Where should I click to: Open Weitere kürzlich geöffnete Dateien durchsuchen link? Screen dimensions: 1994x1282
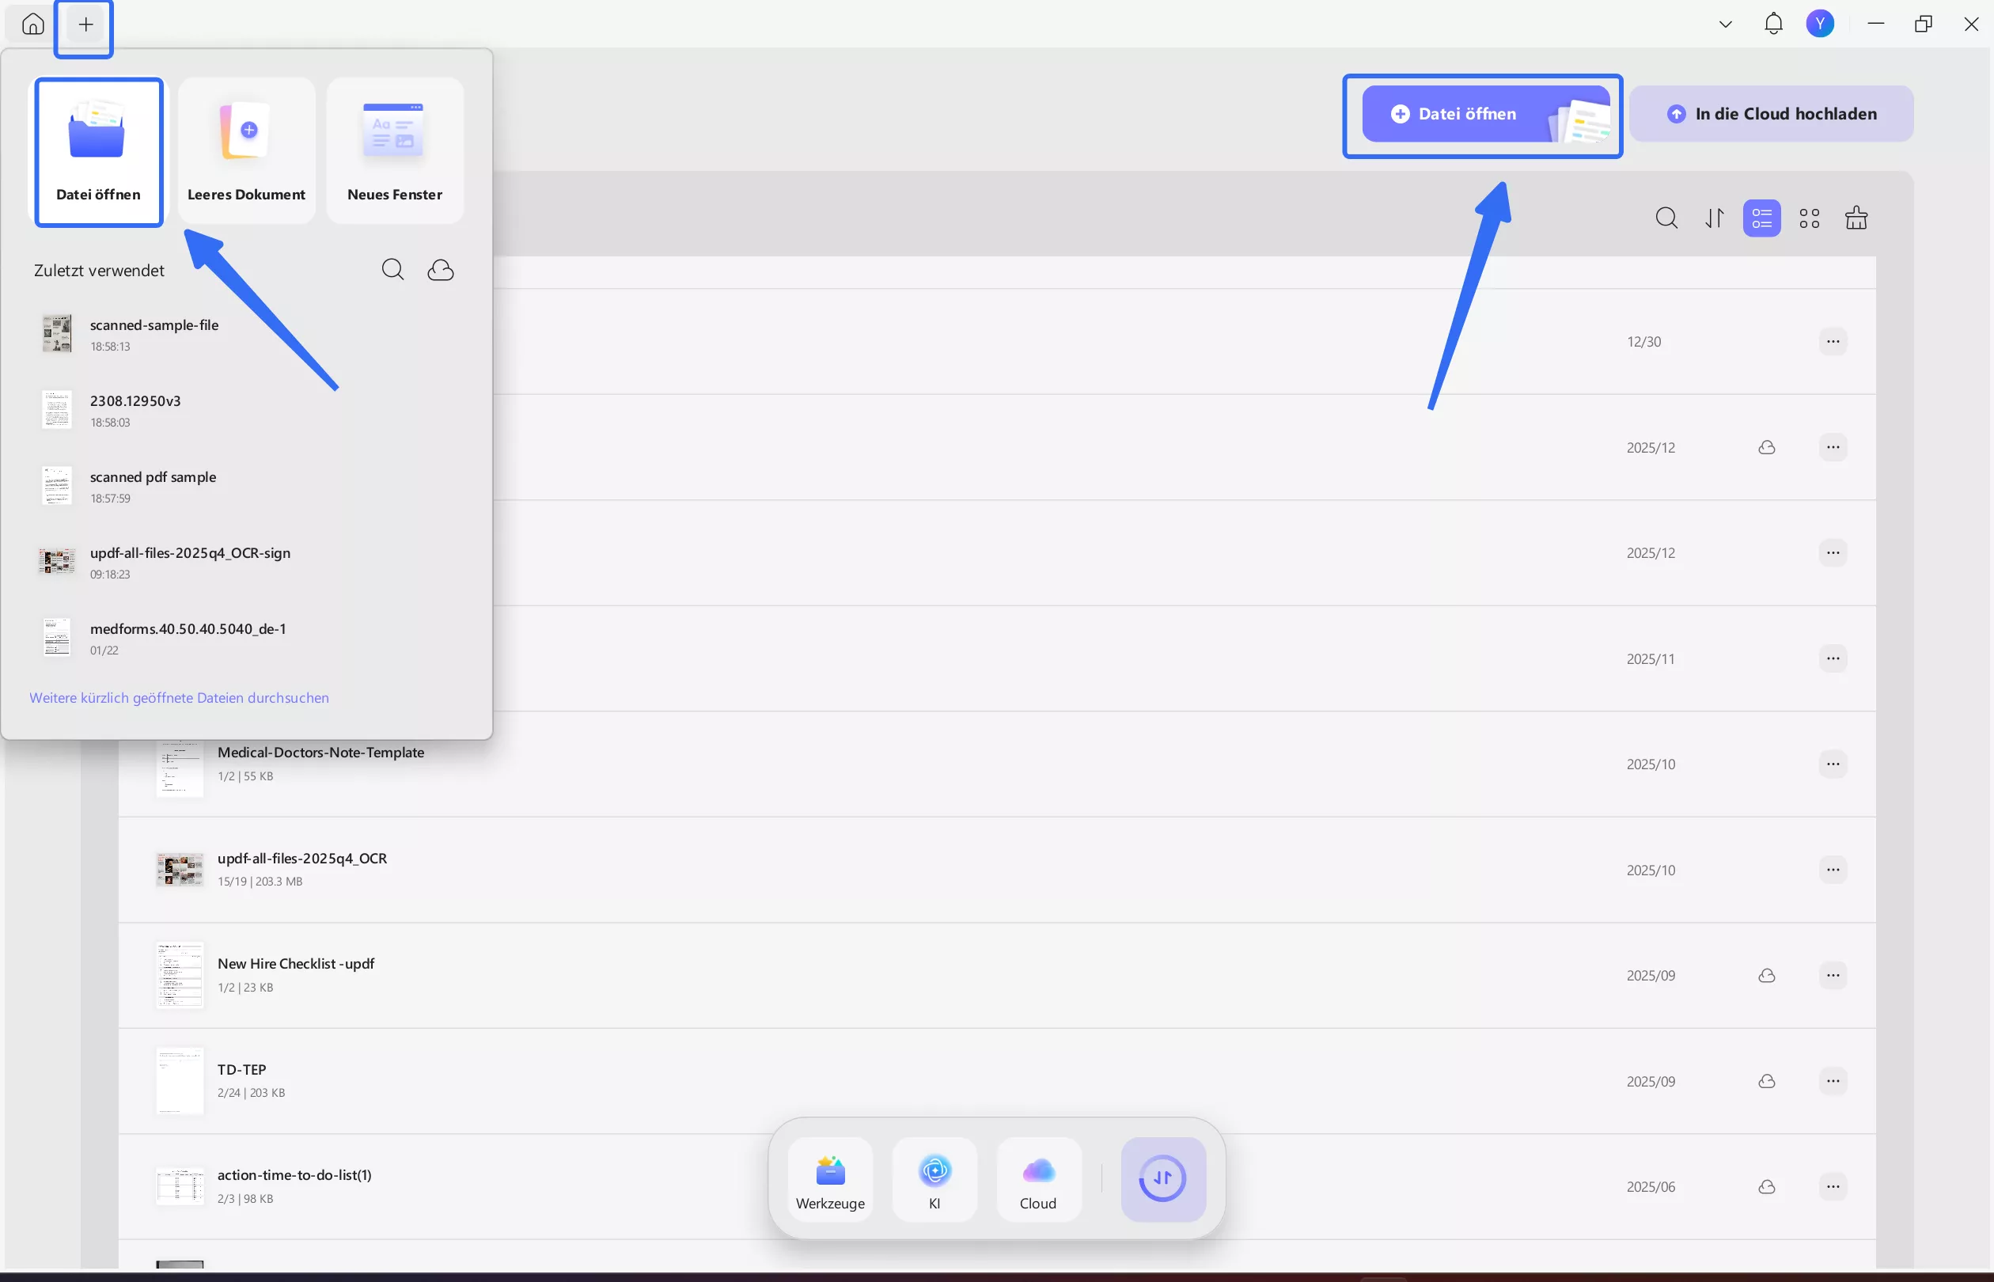click(x=179, y=698)
